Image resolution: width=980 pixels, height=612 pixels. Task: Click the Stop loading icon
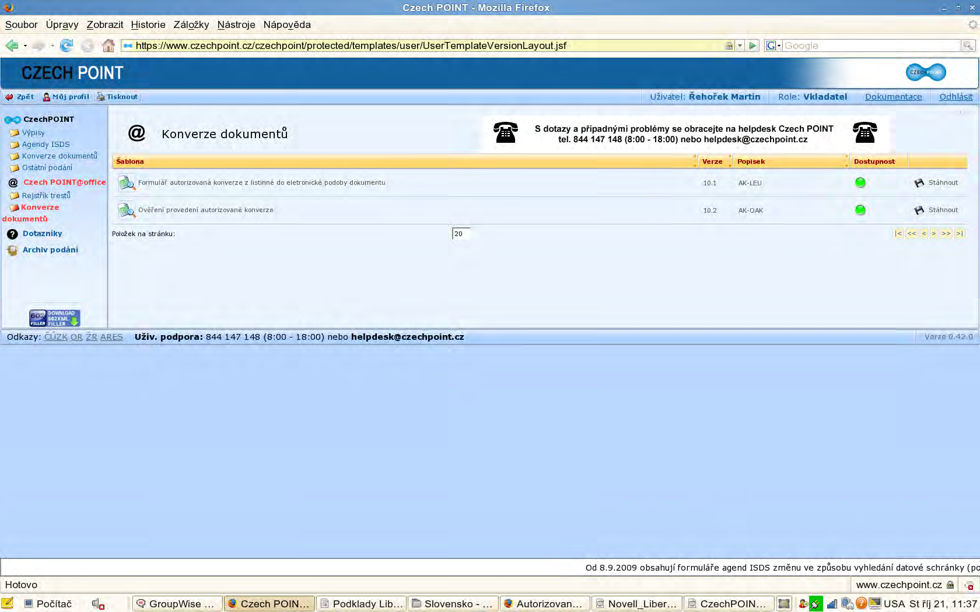click(x=87, y=45)
